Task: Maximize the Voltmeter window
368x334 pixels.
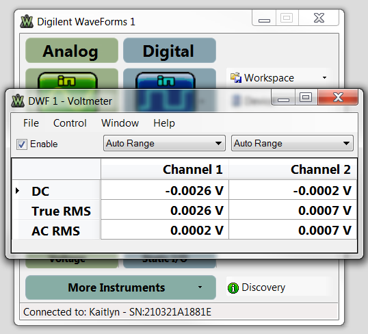Action: click(x=305, y=97)
